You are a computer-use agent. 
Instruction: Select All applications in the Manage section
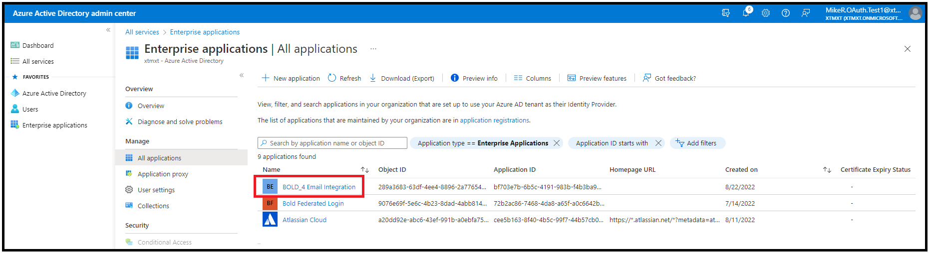tap(181, 158)
